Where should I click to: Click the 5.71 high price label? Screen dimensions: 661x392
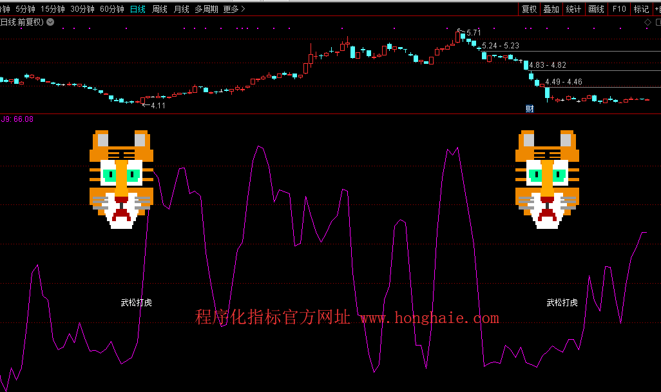pos(474,32)
